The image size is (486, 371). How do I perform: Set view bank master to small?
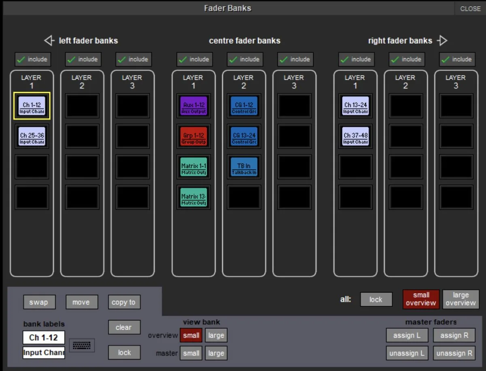(x=191, y=353)
